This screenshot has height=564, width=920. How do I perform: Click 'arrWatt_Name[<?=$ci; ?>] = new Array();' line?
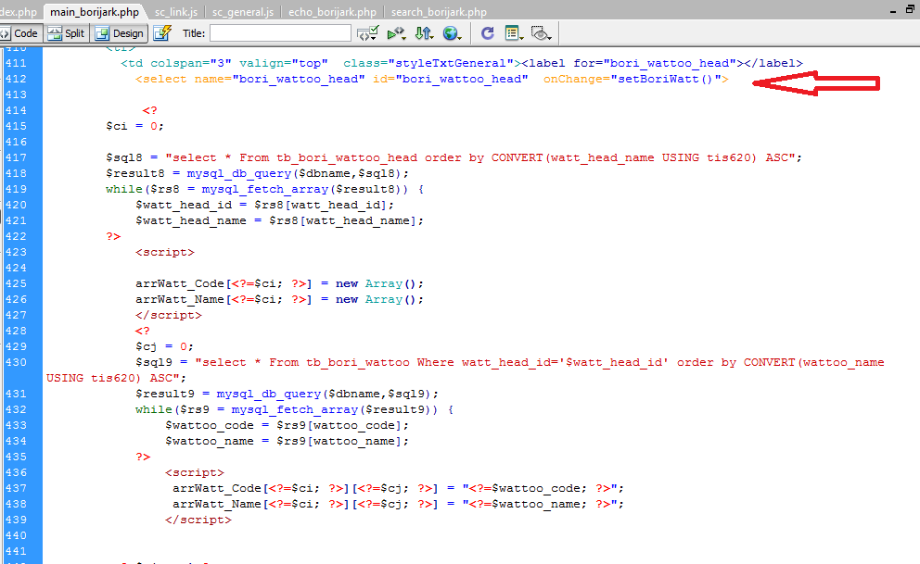tap(279, 300)
